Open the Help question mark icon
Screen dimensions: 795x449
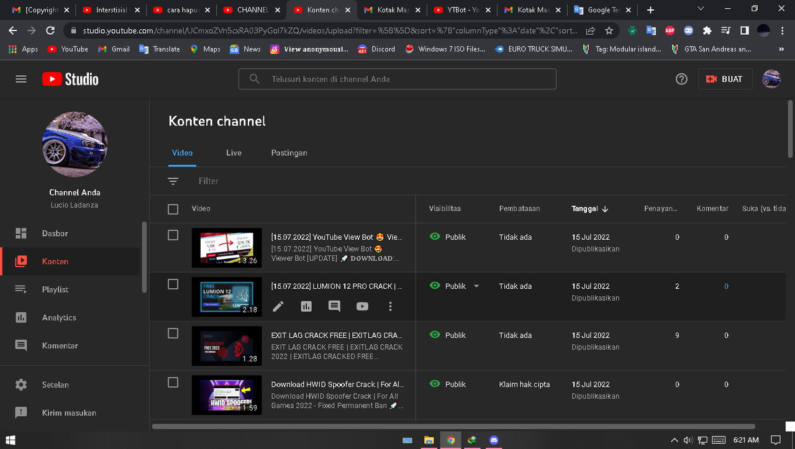681,79
